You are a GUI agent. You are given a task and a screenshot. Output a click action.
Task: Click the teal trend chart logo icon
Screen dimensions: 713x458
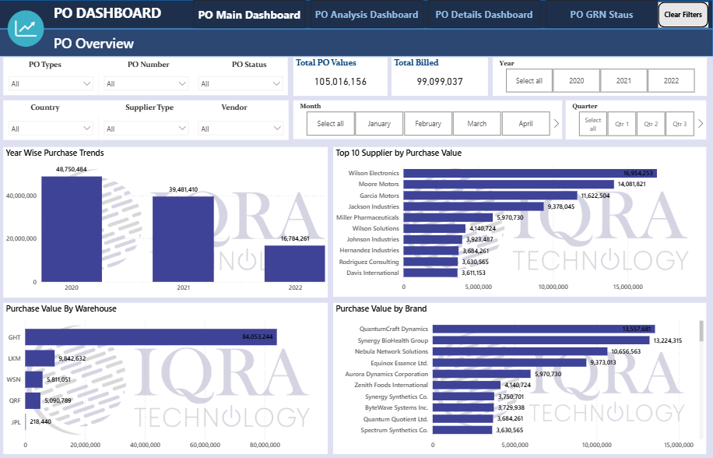click(26, 28)
